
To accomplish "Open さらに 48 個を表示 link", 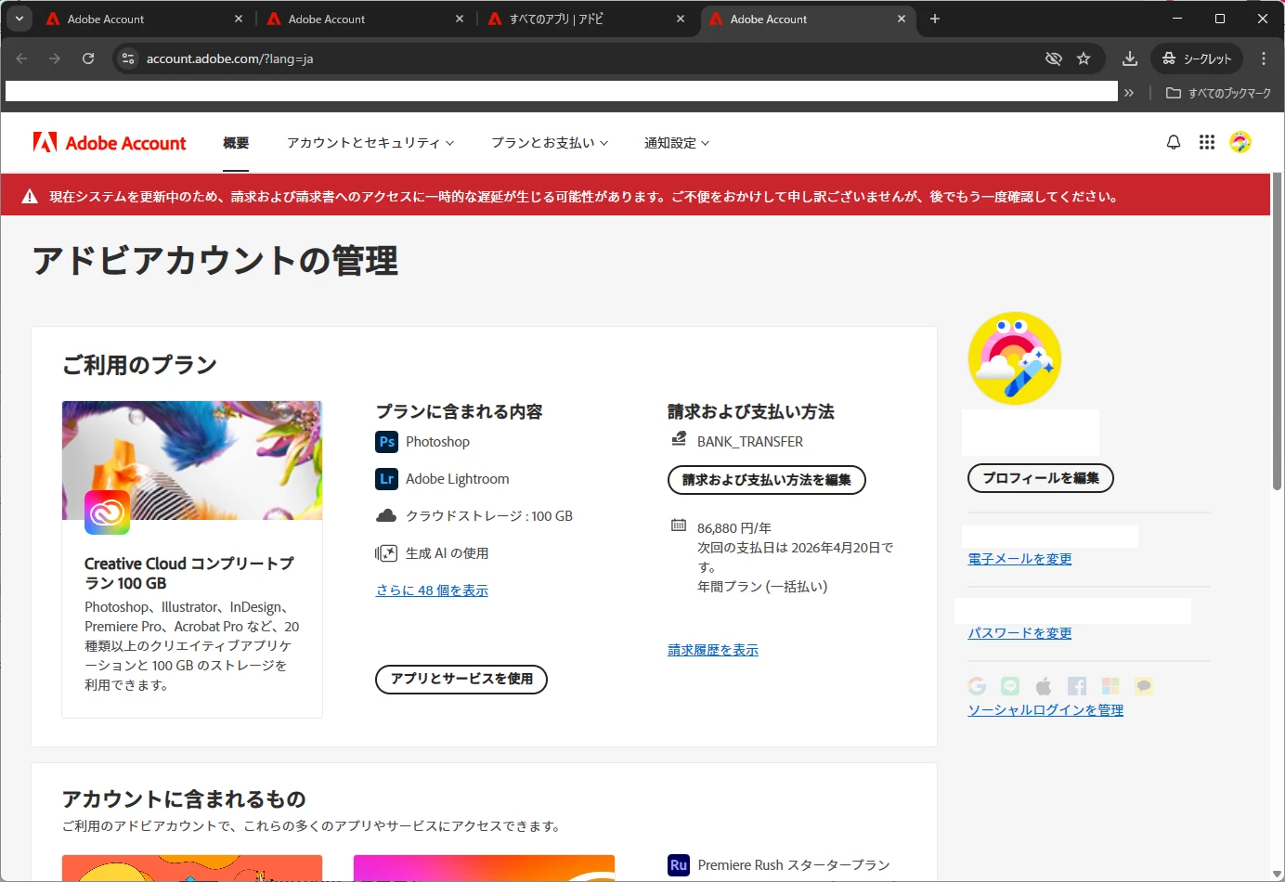I will click(x=432, y=590).
